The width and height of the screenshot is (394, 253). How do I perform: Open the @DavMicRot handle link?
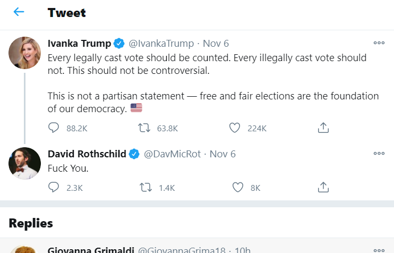pyautogui.click(x=173, y=154)
